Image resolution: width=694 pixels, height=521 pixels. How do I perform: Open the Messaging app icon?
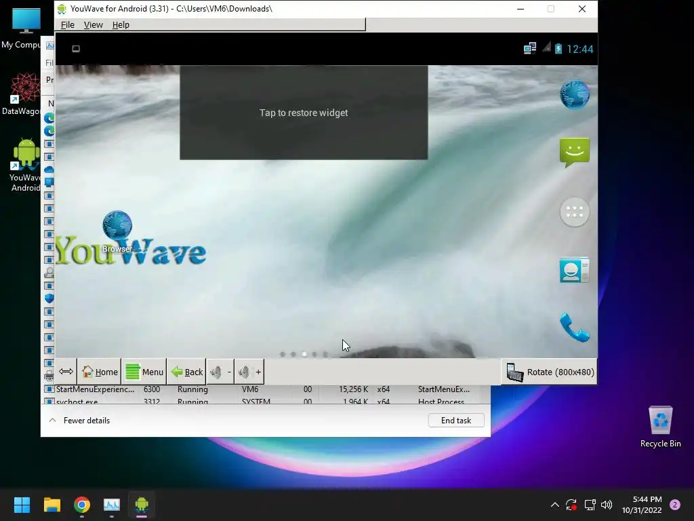point(575,153)
